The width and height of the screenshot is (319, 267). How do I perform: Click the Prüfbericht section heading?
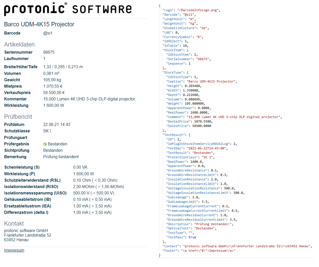18,117
